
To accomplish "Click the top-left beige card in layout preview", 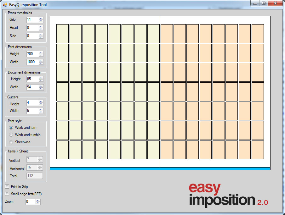I will coord(63,34).
